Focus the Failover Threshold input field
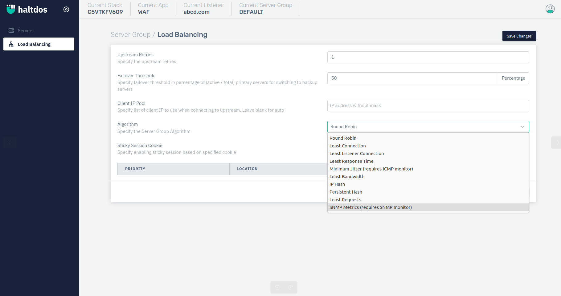561x296 pixels. pyautogui.click(x=412, y=78)
